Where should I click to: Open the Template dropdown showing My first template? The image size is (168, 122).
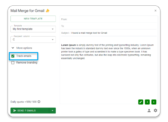(33, 29)
